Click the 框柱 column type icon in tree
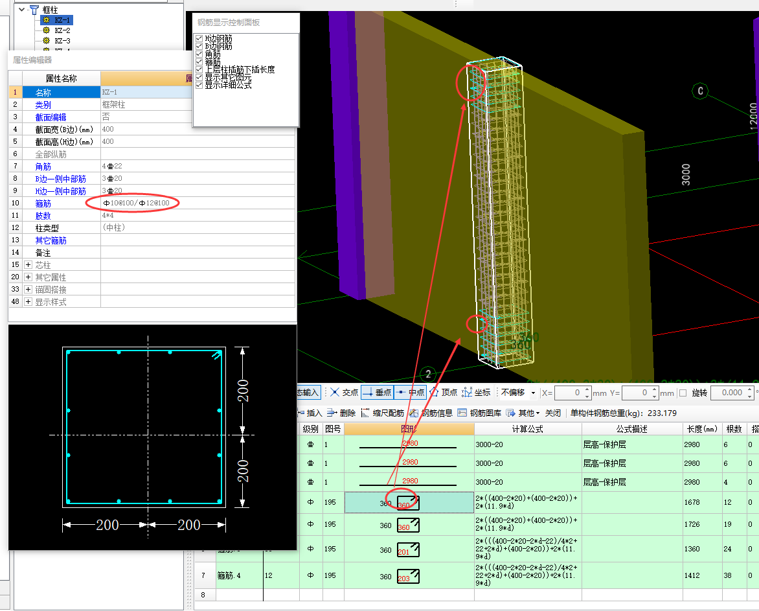The image size is (759, 611). (x=34, y=10)
